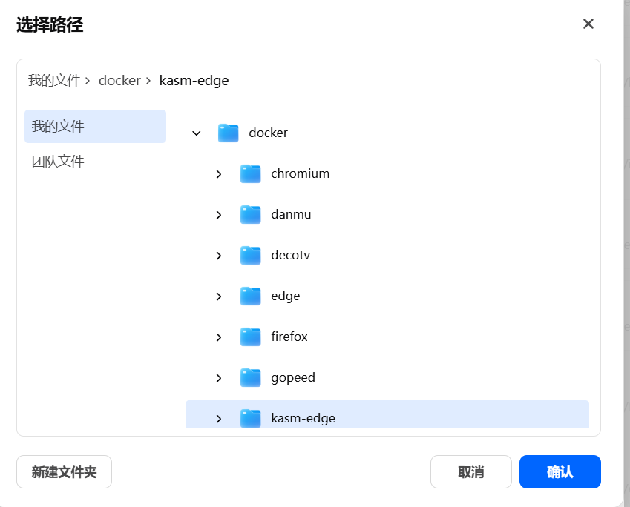Click the decotv folder icon
The height and width of the screenshot is (507, 630).
click(x=251, y=256)
